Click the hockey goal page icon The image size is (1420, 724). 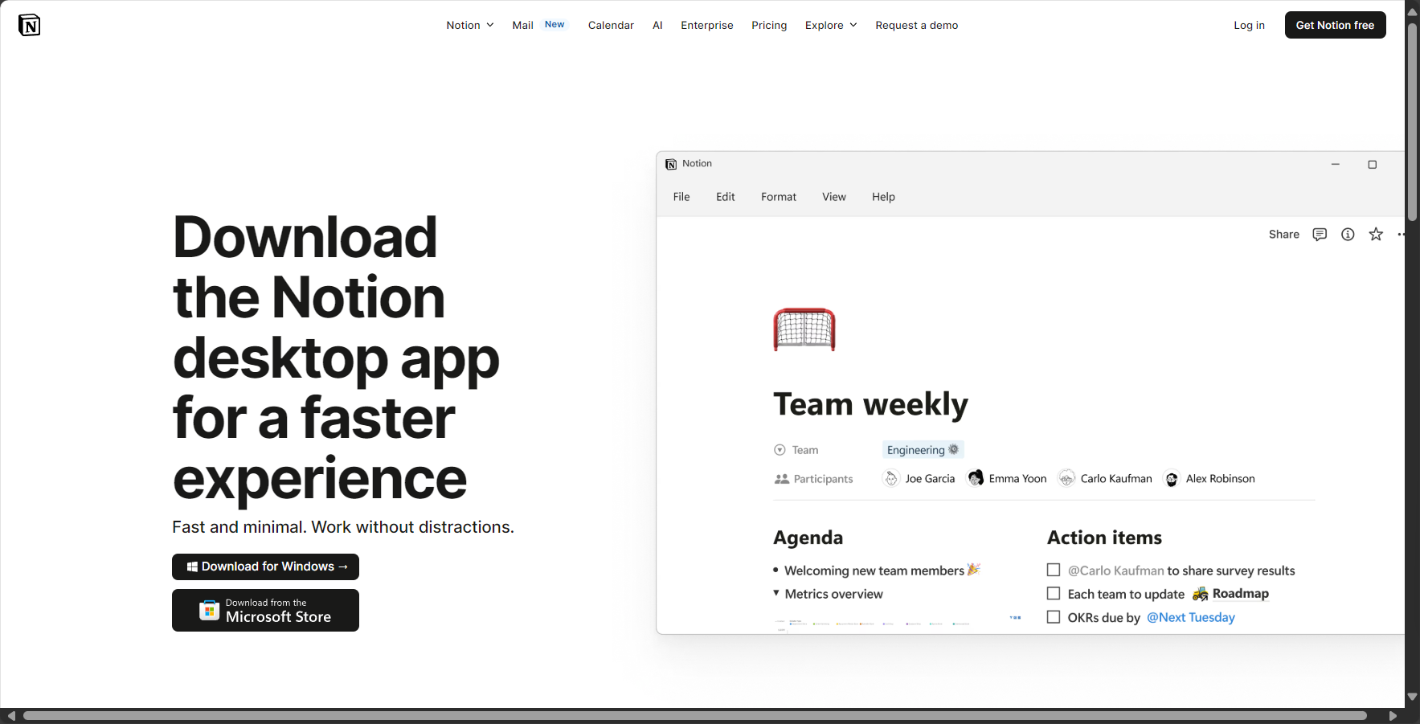804,329
